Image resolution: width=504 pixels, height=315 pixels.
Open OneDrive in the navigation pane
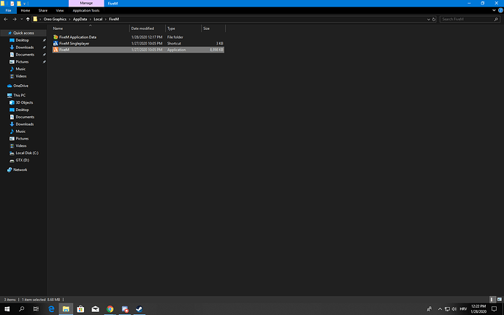pyautogui.click(x=20, y=86)
